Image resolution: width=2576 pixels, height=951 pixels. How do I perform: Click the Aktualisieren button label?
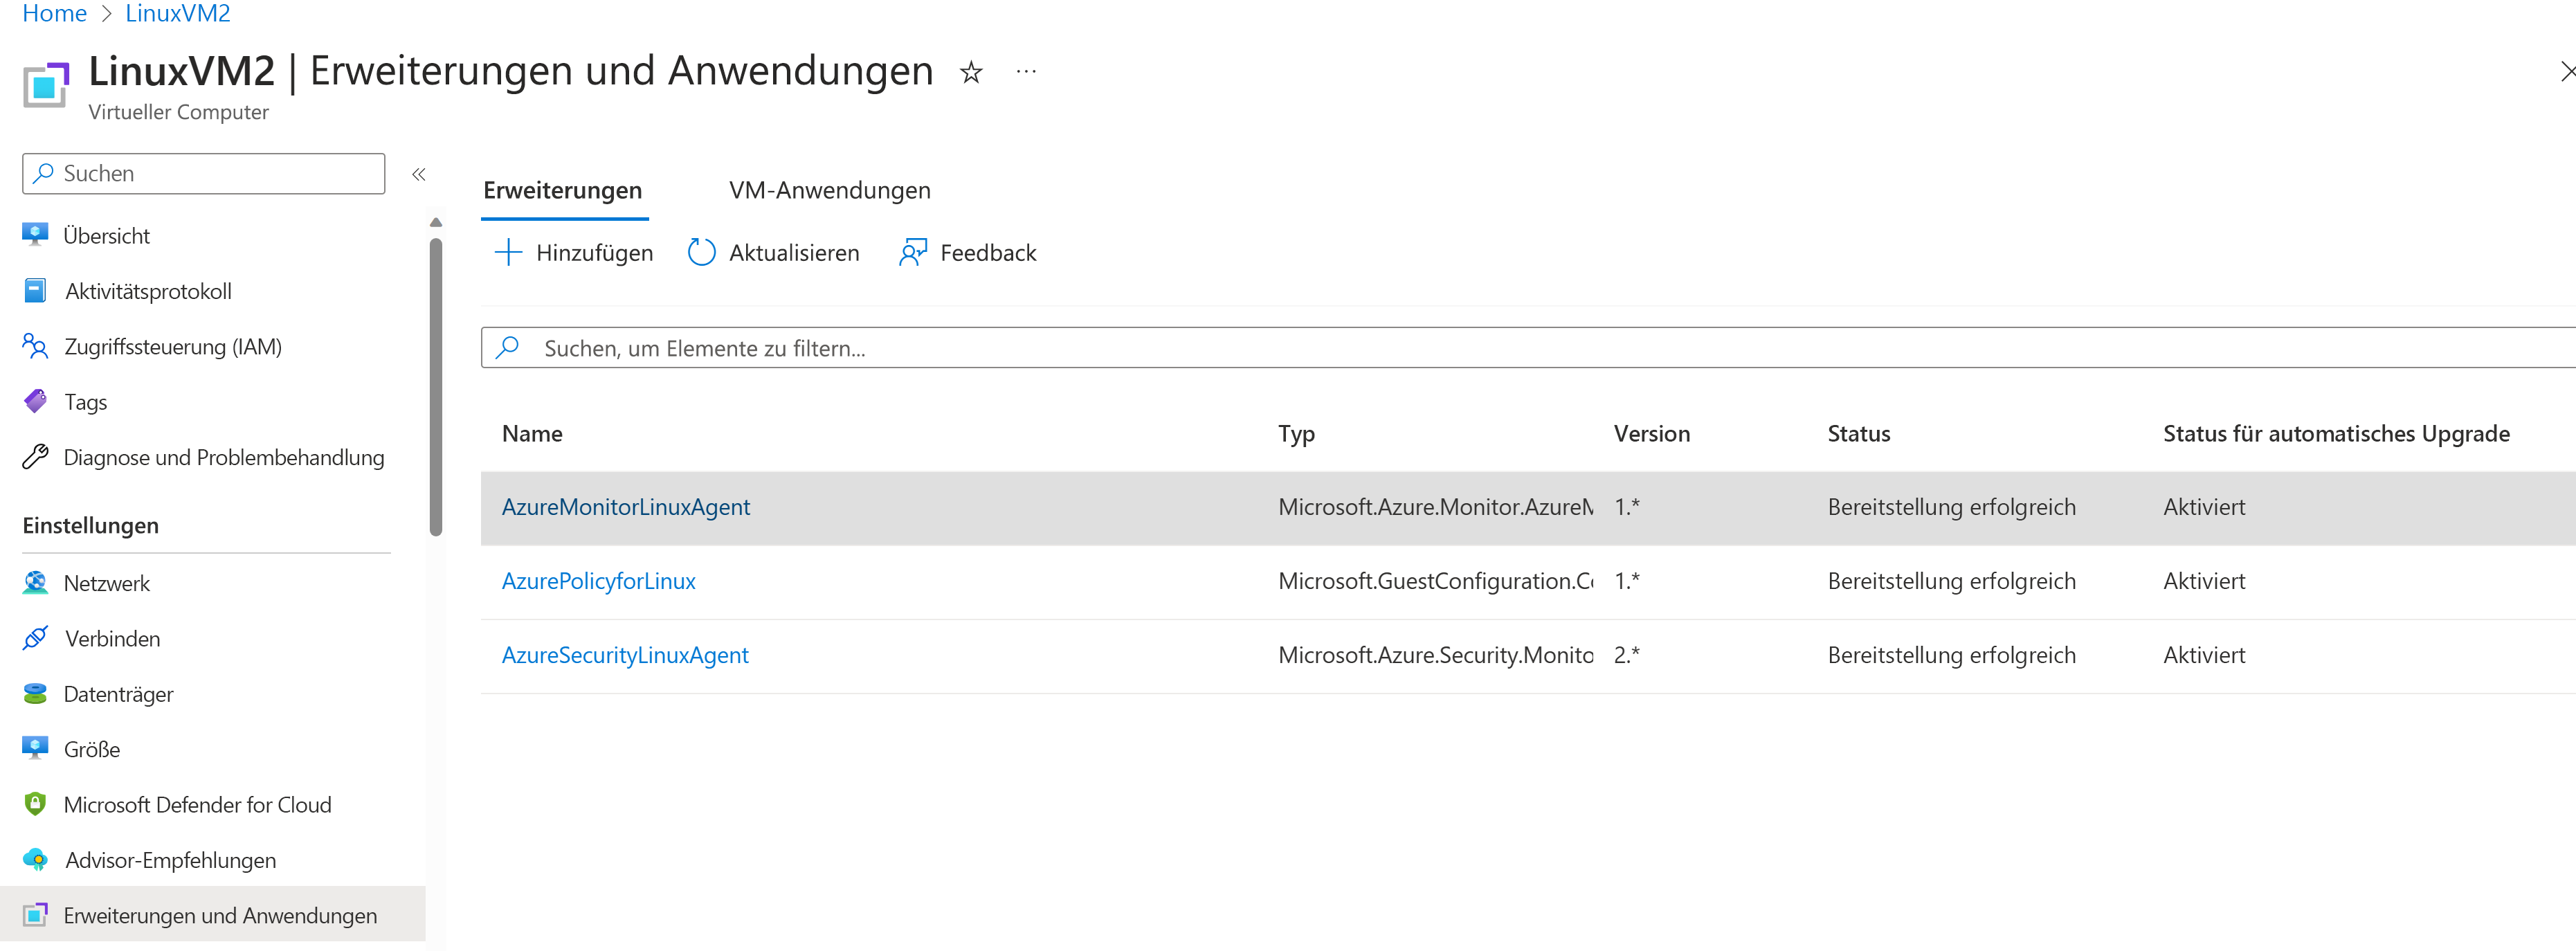coord(794,253)
